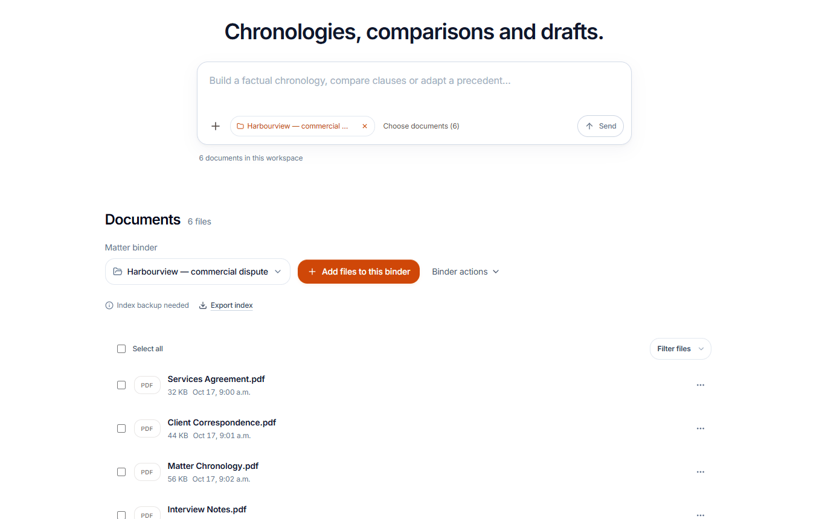Open the Matter binder dropdown
Viewport: 831px width, 519px height.
197,272
